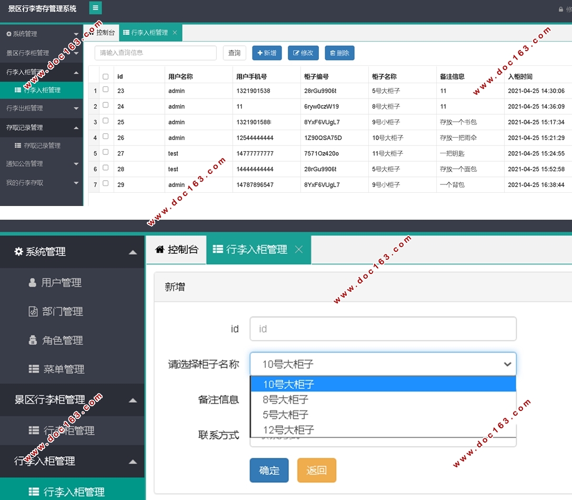572x500 pixels.
Task: Click the hamburger menu toggle in top header
Action: (95, 8)
